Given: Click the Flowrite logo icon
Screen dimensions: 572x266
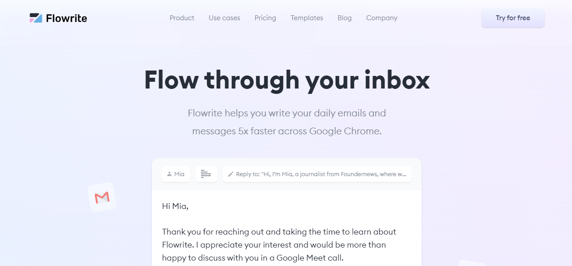Looking at the screenshot, I should [x=36, y=18].
